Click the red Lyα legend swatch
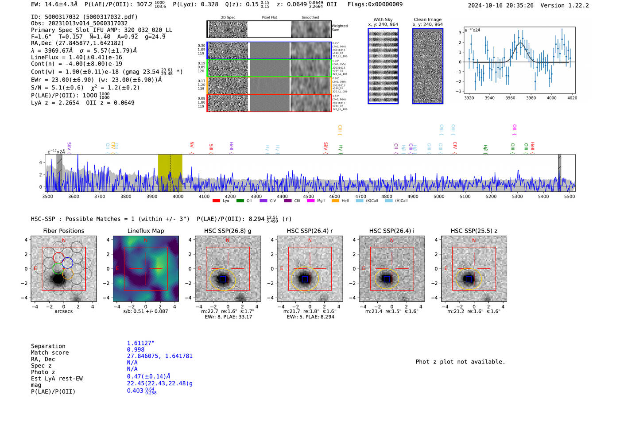 point(216,201)
